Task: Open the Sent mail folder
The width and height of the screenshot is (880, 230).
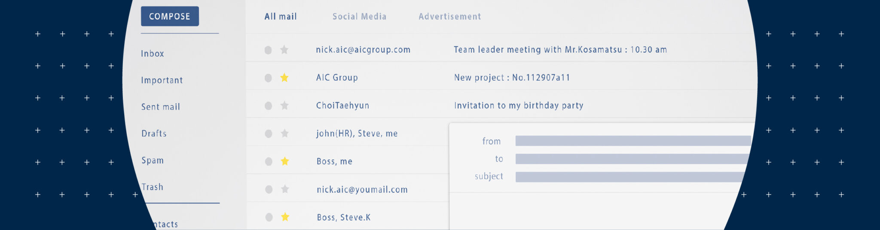Action: click(161, 107)
